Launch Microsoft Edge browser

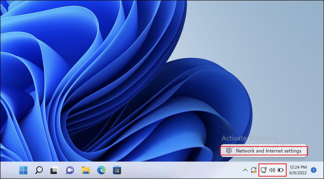pos(101,170)
